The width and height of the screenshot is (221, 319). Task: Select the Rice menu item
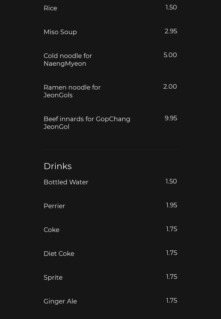point(51,8)
